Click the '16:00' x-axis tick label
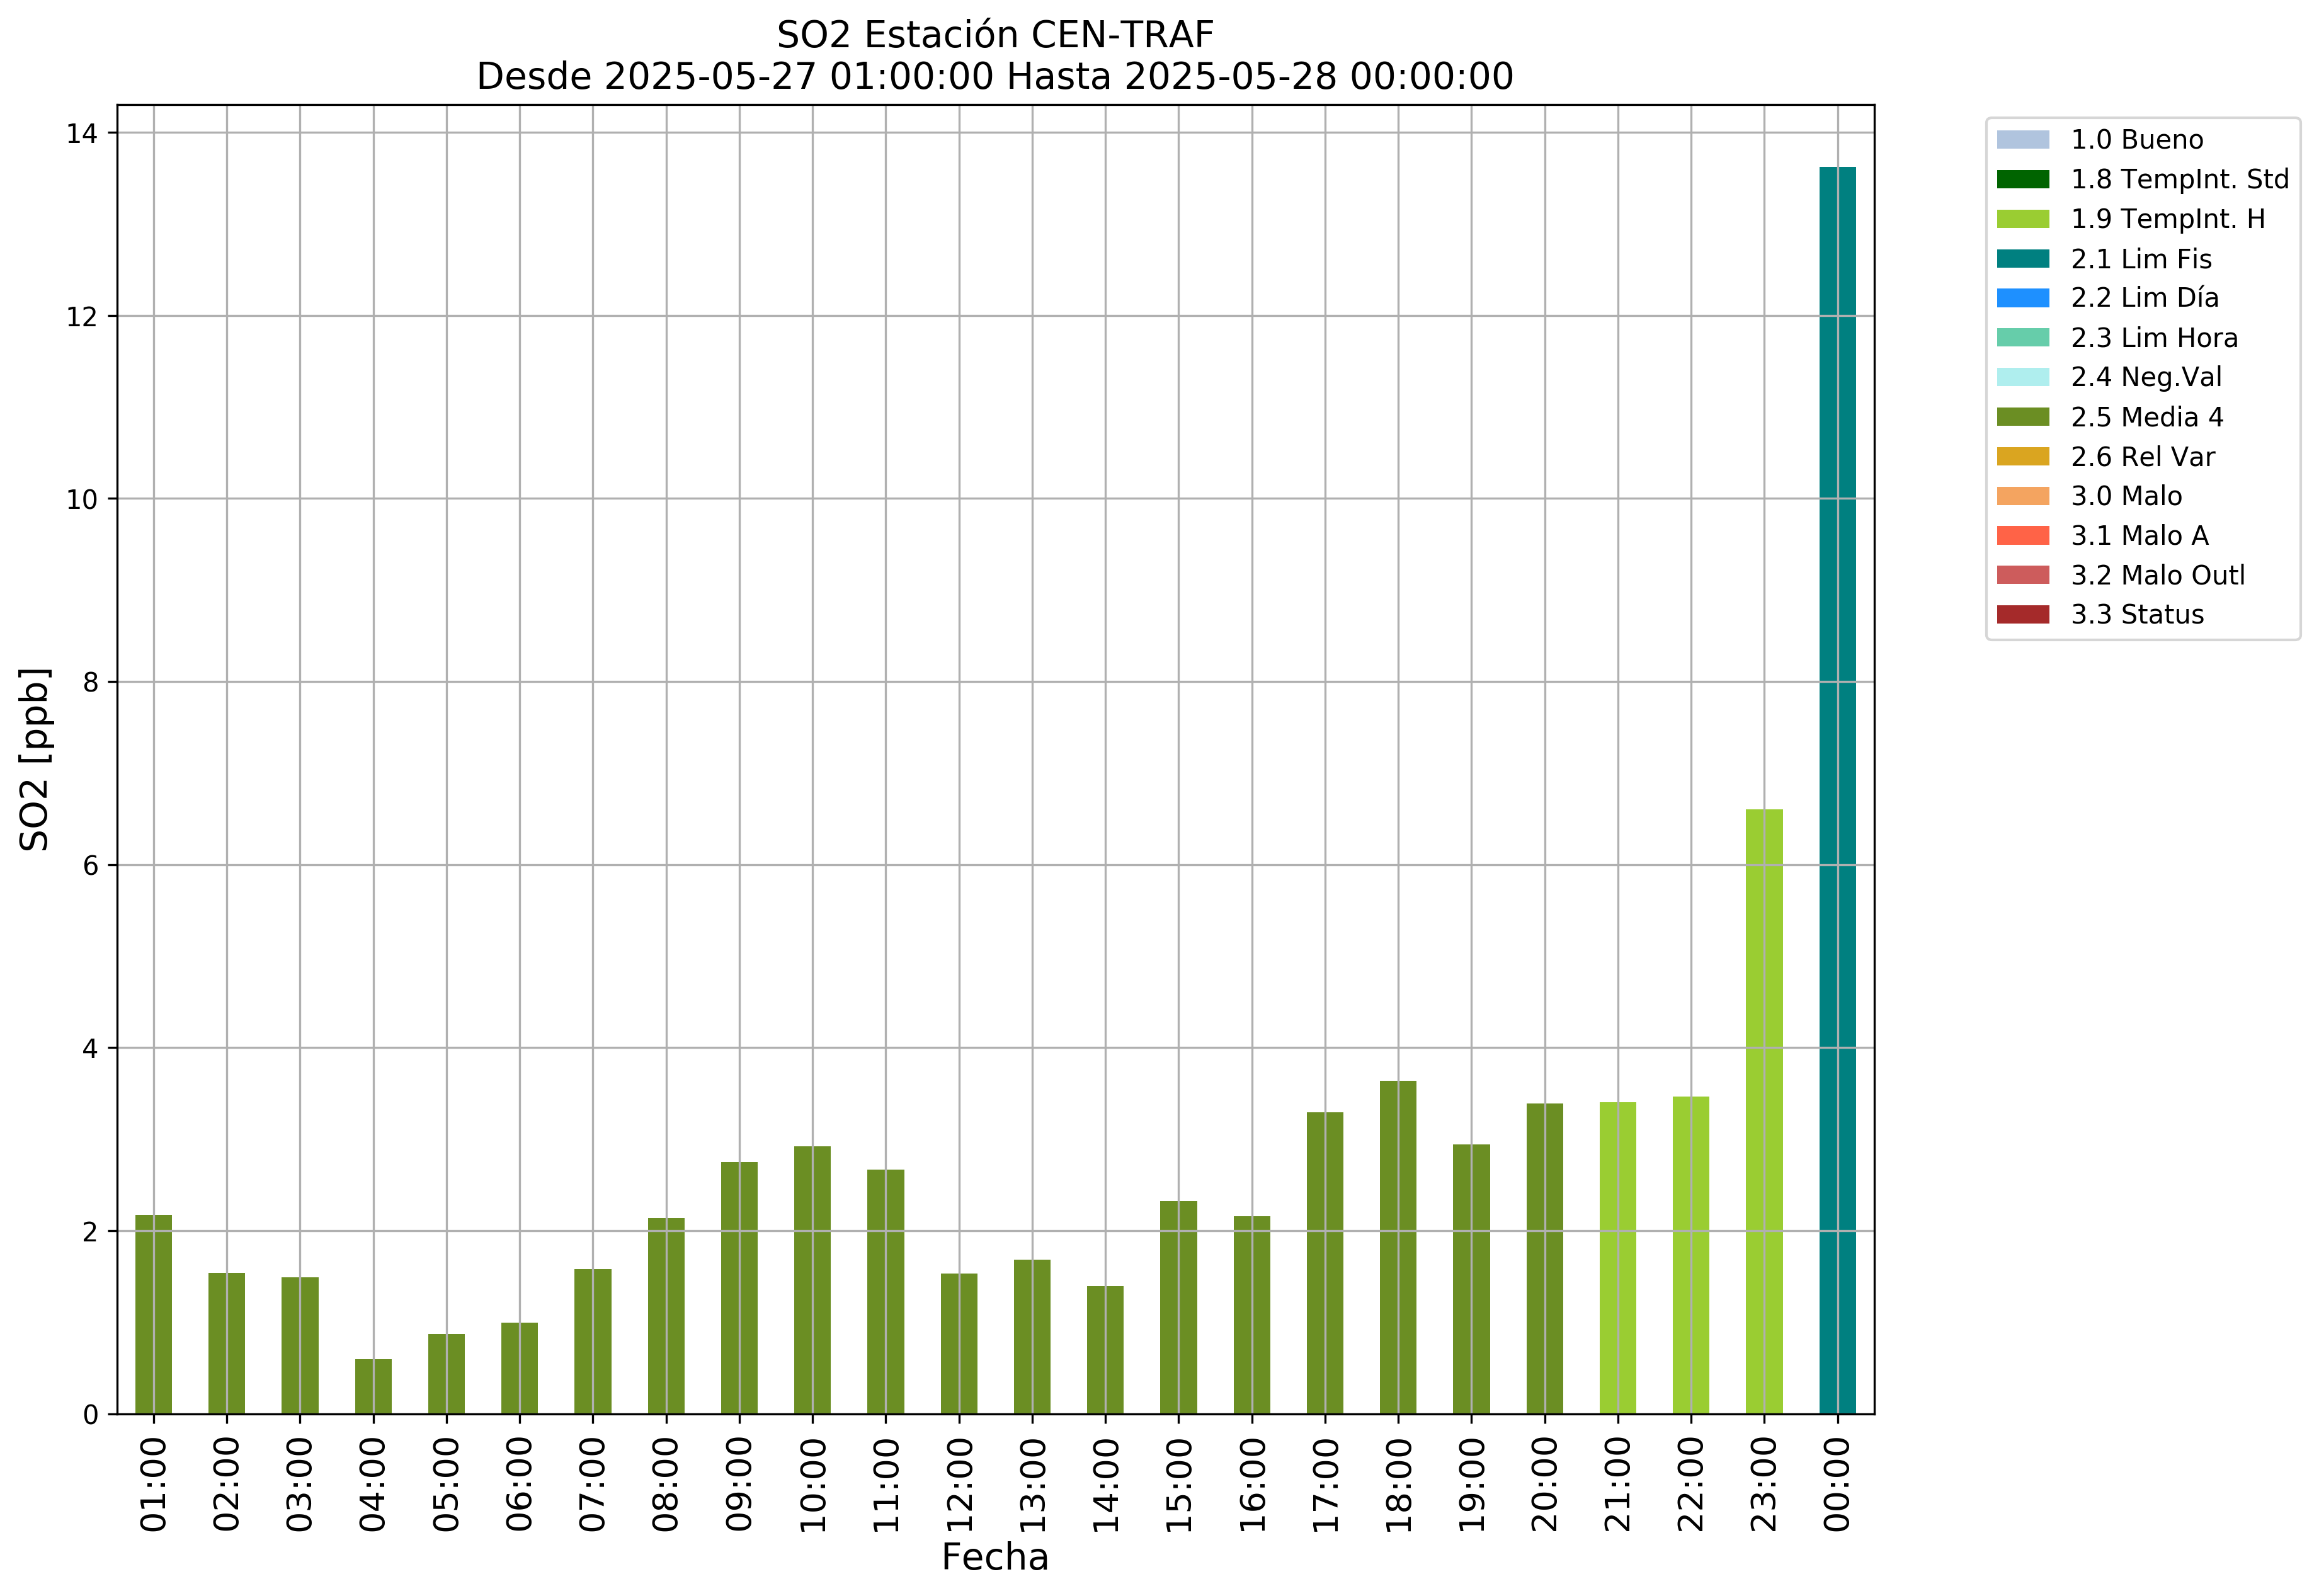Image resolution: width=2319 pixels, height=1596 pixels. point(1252,1484)
